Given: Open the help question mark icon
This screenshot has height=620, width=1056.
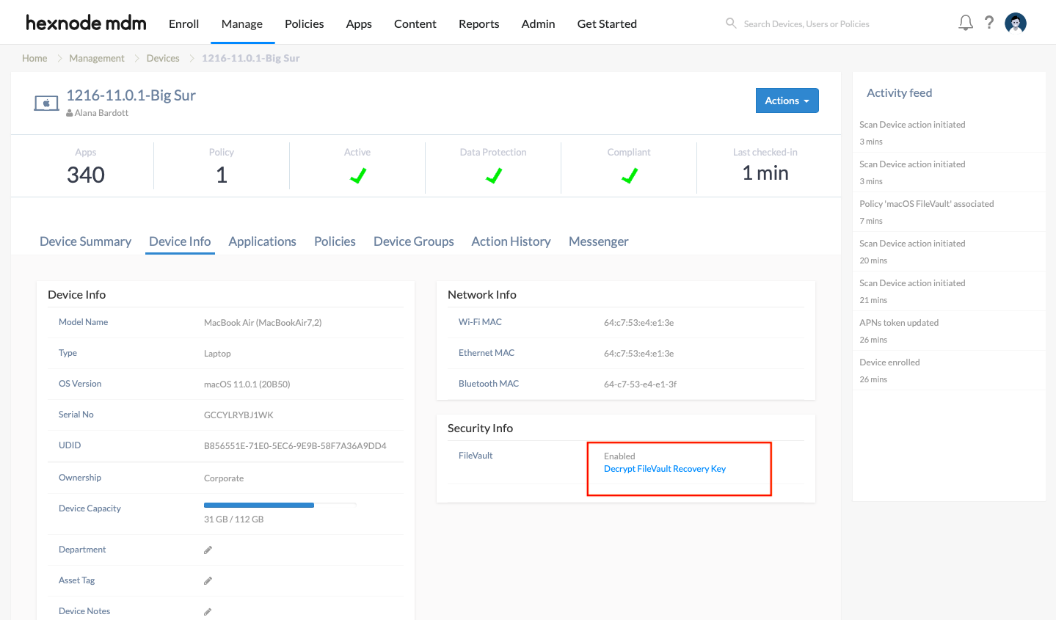Looking at the screenshot, I should 989,23.
